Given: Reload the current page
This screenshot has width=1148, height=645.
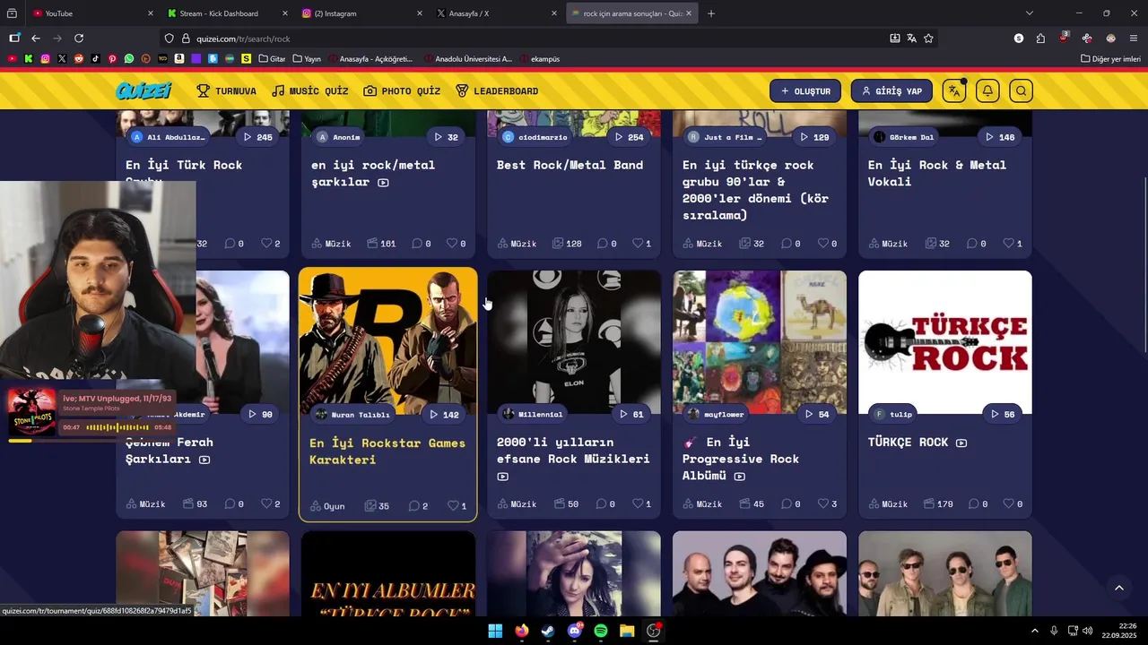Looking at the screenshot, I should tap(79, 39).
